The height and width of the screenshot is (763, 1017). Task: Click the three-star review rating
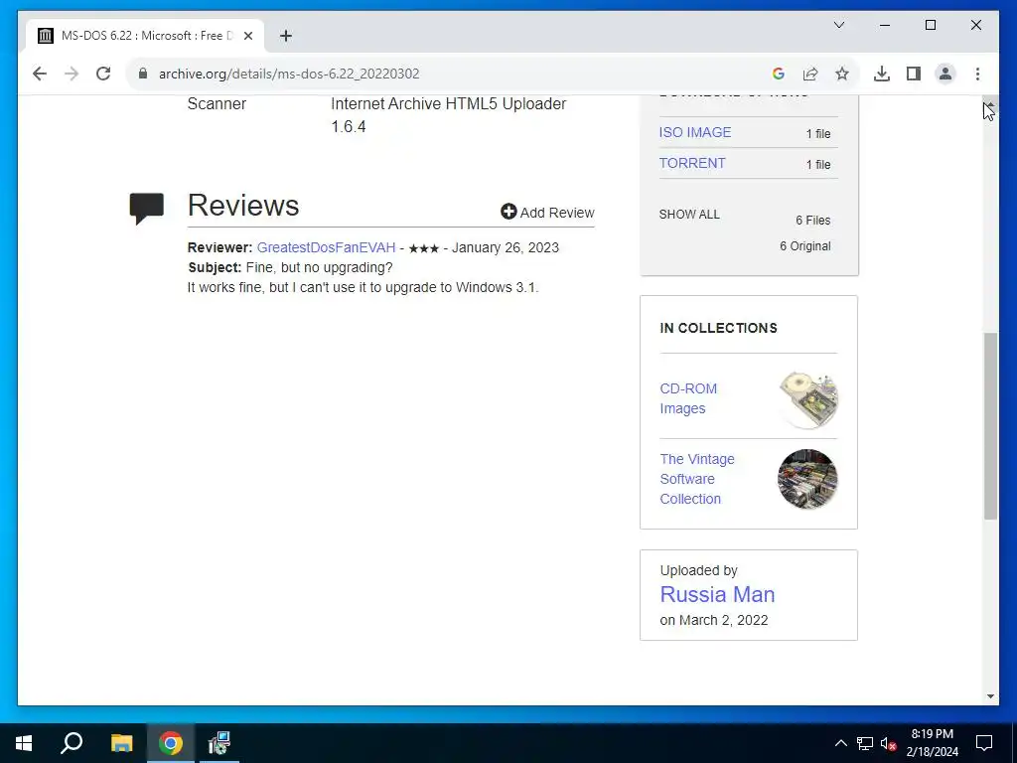423,247
